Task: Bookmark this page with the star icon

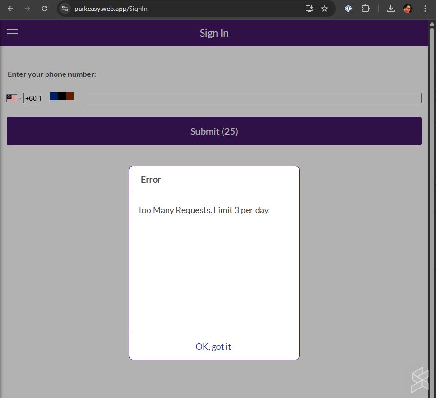Action: click(325, 9)
